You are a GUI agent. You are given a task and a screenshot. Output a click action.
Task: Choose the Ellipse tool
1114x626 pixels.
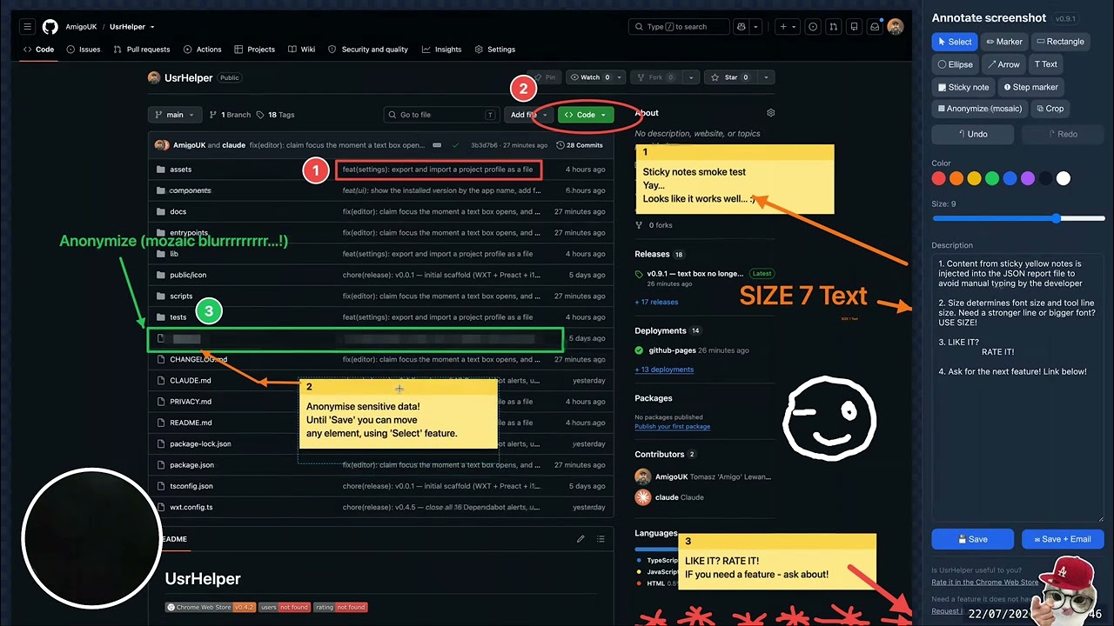[955, 64]
